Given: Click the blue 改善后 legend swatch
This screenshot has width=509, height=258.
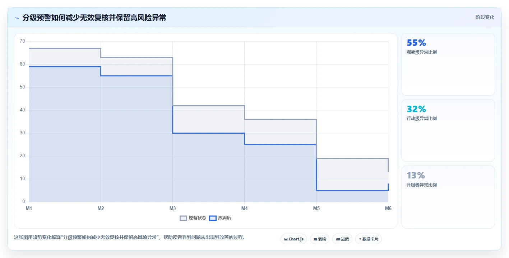Looking at the screenshot, I should click(x=213, y=218).
